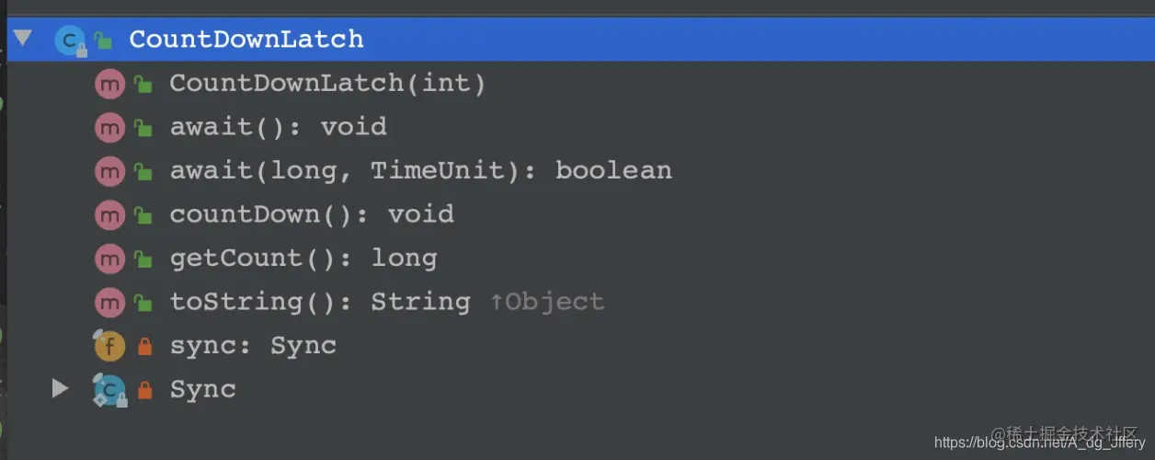
Task: Click the field icon next to sync: Sync
Action: point(109,346)
